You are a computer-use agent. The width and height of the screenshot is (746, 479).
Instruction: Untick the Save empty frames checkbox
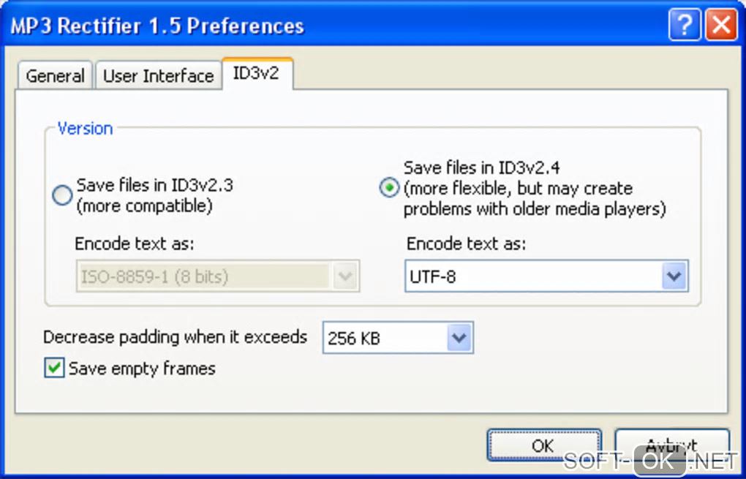click(54, 368)
